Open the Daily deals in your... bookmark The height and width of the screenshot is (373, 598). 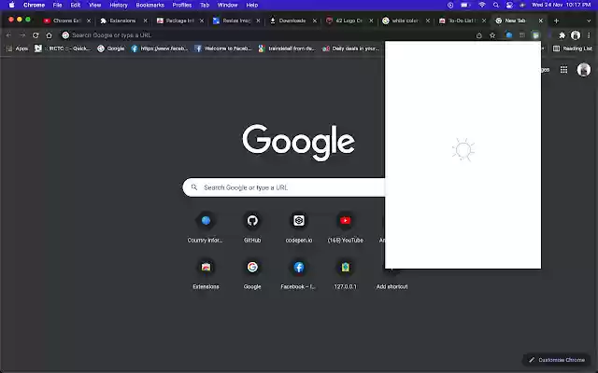tap(351, 48)
